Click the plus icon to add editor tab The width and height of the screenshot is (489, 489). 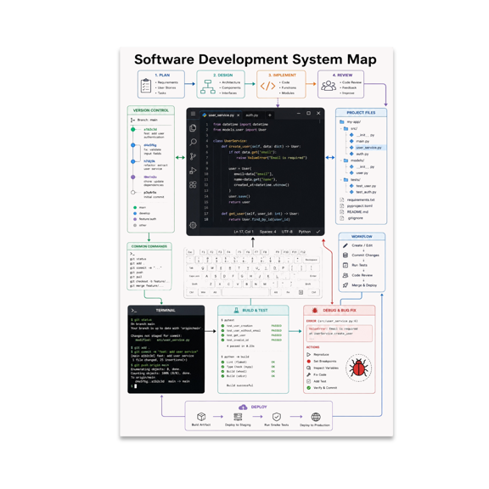[270, 115]
